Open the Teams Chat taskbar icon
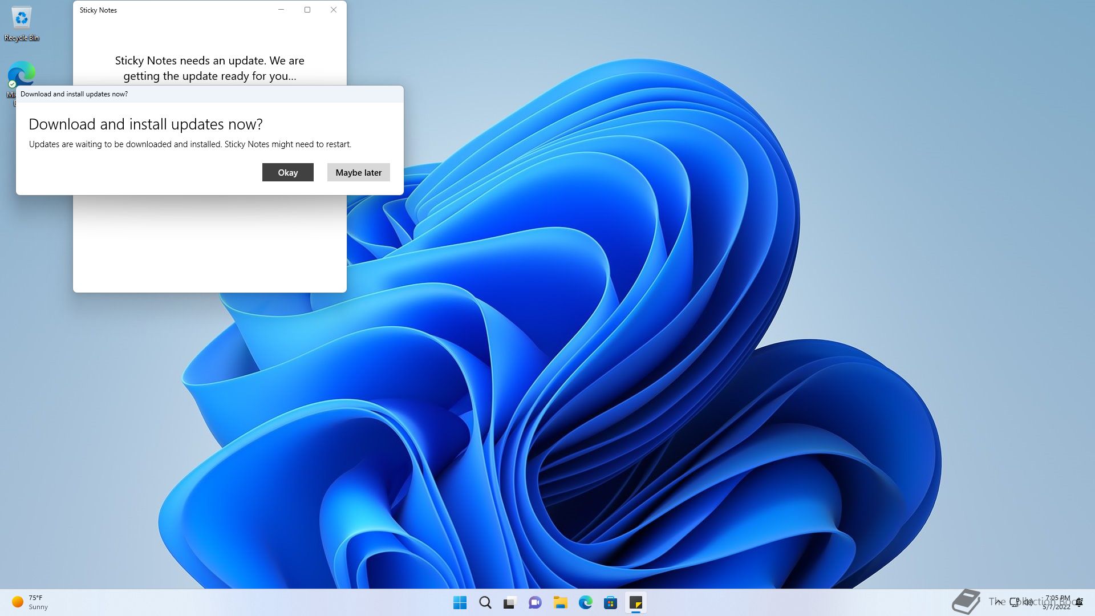The image size is (1095, 616). 535,602
